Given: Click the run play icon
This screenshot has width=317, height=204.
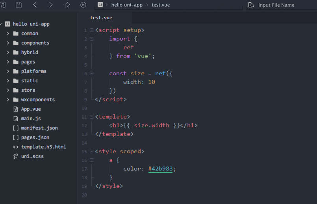Looking at the screenshot, I should click(83, 5).
